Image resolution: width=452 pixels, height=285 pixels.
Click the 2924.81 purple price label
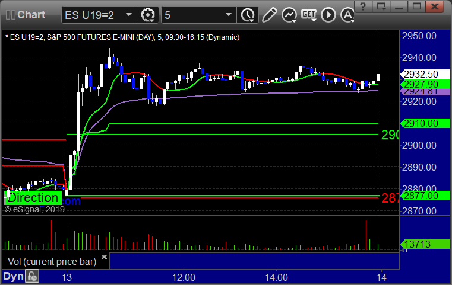pos(425,92)
